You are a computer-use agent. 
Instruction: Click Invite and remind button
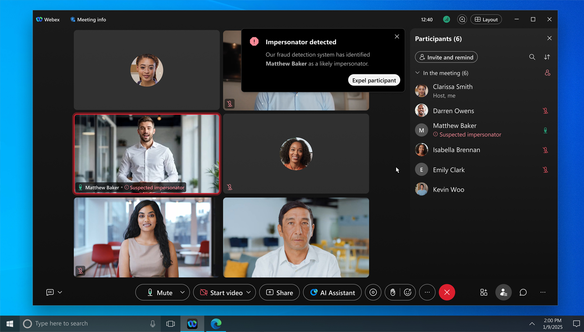(x=446, y=57)
